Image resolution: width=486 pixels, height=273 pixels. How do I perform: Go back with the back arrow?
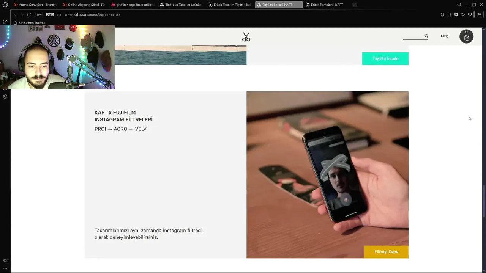(16, 14)
